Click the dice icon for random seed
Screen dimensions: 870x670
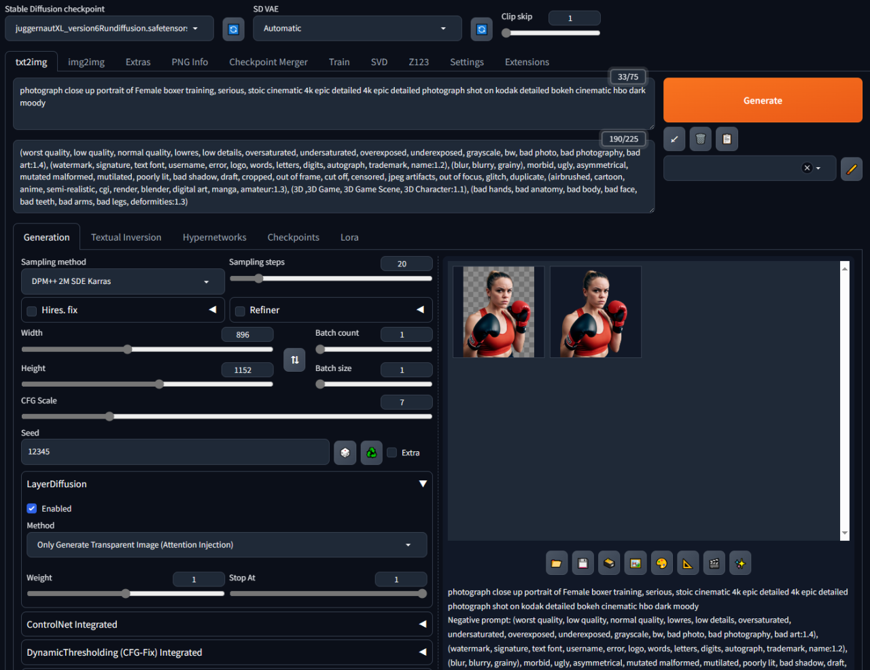click(345, 453)
